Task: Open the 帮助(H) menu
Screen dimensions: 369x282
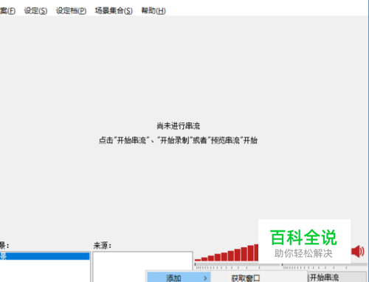Action: coord(154,11)
